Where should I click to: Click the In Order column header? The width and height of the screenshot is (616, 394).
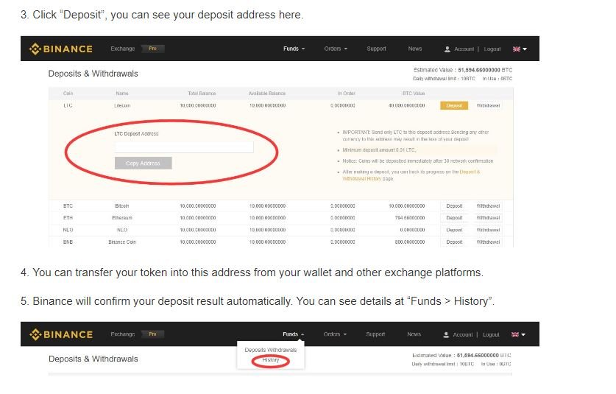[347, 94]
